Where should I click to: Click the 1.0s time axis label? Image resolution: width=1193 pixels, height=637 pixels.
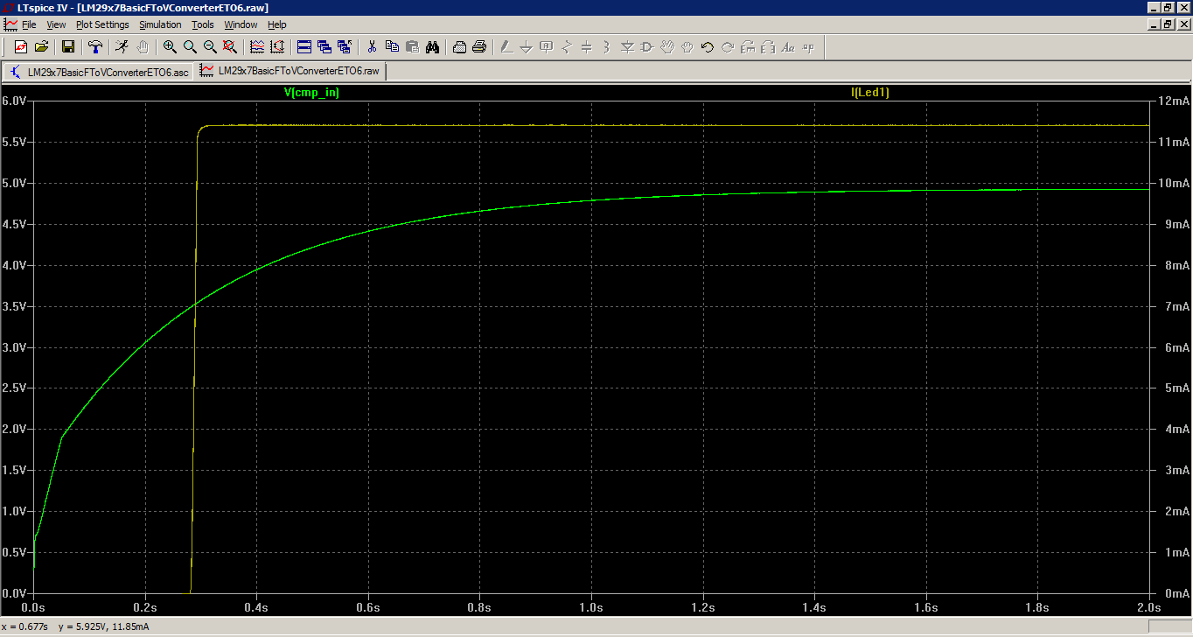point(591,607)
